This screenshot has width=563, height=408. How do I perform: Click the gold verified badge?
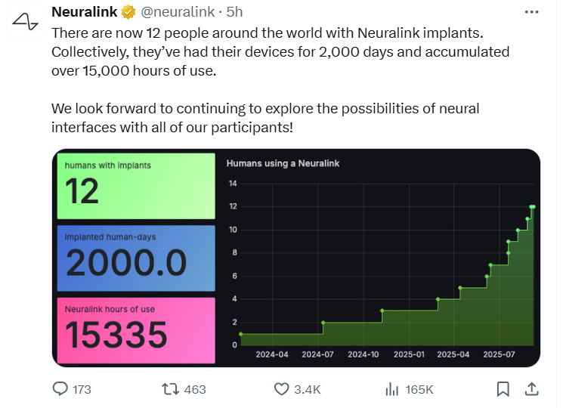click(129, 13)
